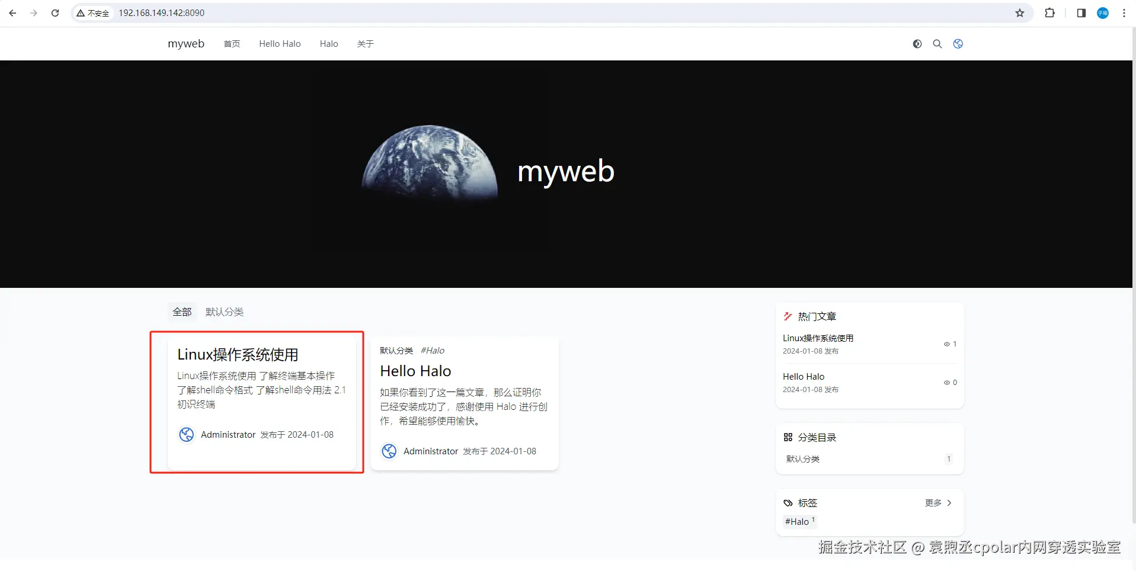The width and height of the screenshot is (1136, 571).
Task: Click the page vertical scrollbar
Action: [x=1134, y=275]
